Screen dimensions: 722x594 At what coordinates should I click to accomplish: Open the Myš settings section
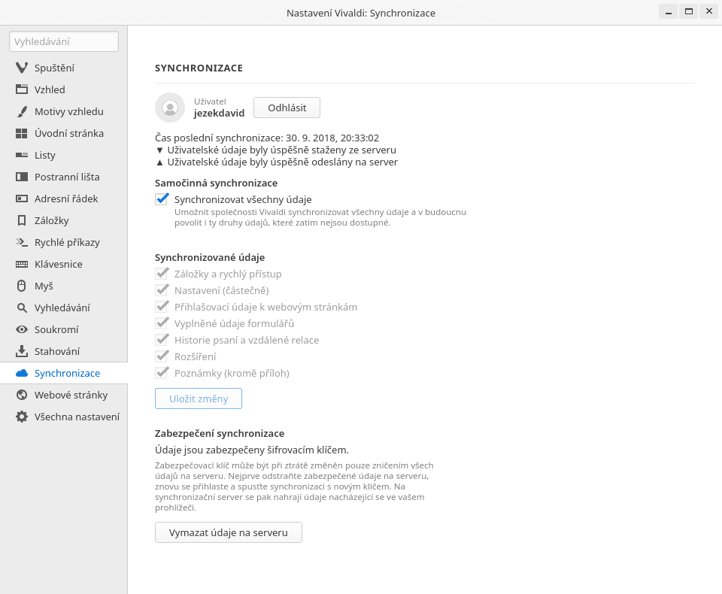pyautogui.click(x=63, y=286)
